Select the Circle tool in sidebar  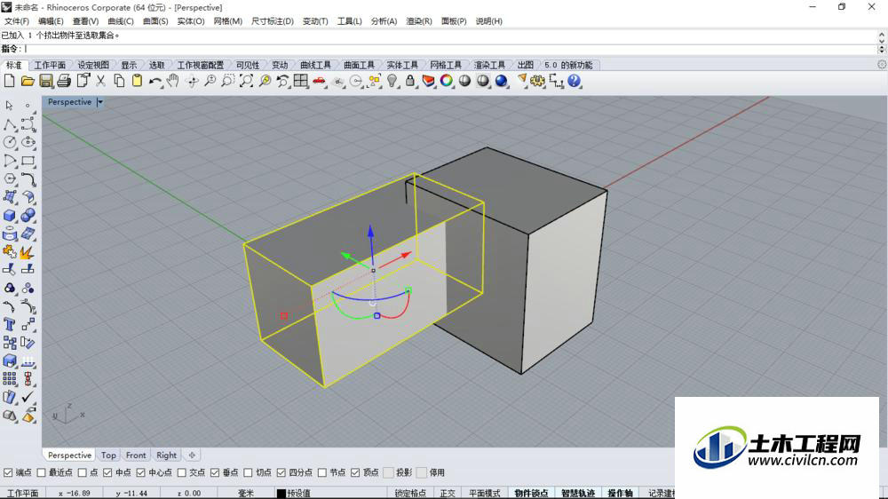(10, 142)
